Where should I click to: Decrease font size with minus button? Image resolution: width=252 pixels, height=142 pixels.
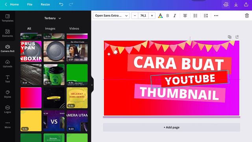[x=135, y=16]
